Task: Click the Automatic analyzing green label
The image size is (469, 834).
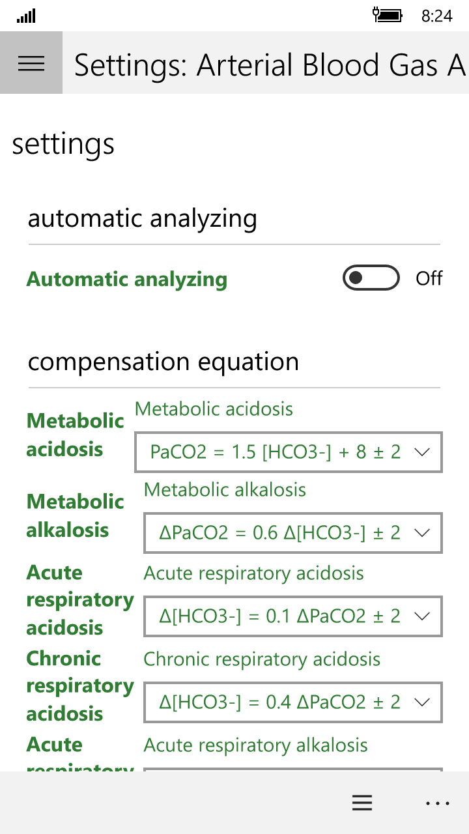Action: click(127, 279)
